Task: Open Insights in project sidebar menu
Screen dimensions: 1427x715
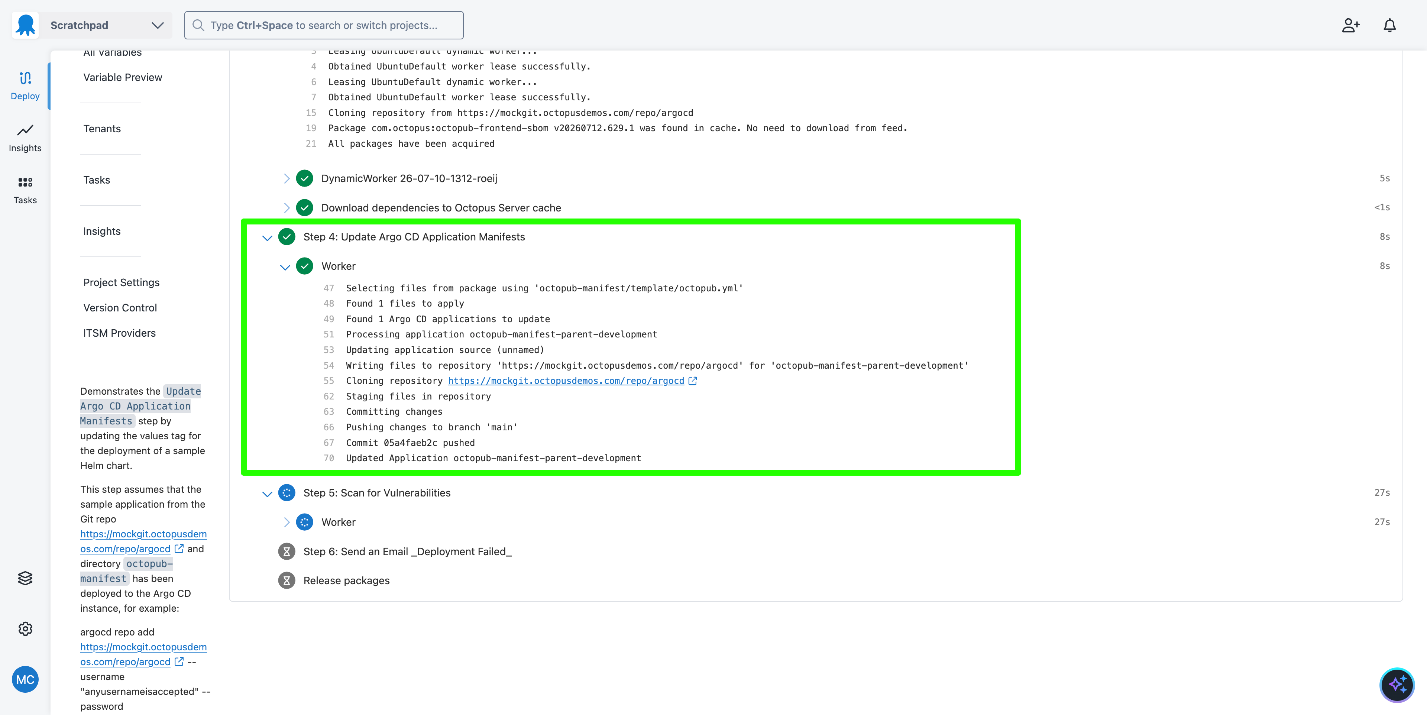Action: pos(102,232)
